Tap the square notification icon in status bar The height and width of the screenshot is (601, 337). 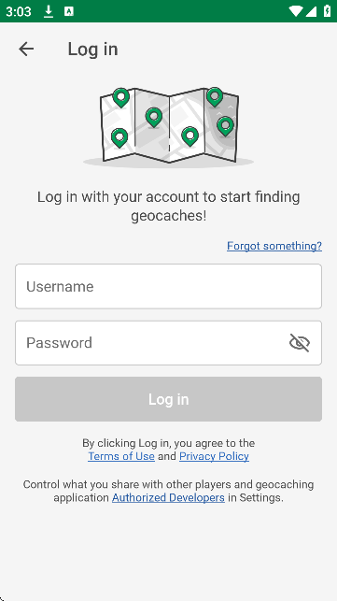[69, 11]
